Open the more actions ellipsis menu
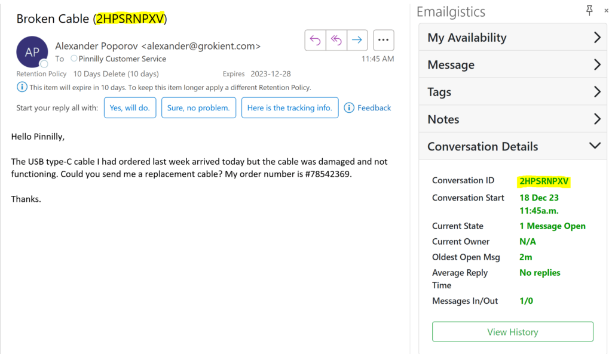This screenshot has width=612, height=354. point(383,40)
